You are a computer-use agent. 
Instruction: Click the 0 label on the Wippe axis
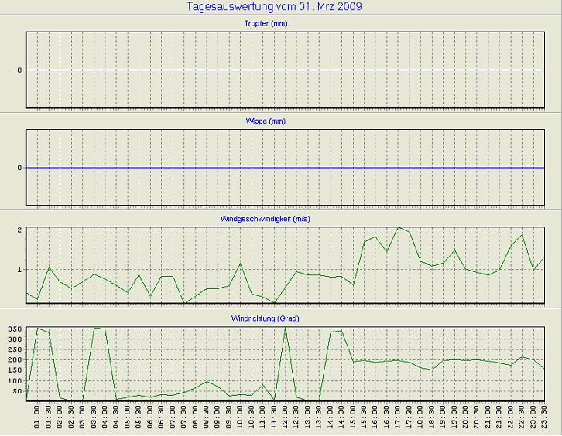pos(19,168)
